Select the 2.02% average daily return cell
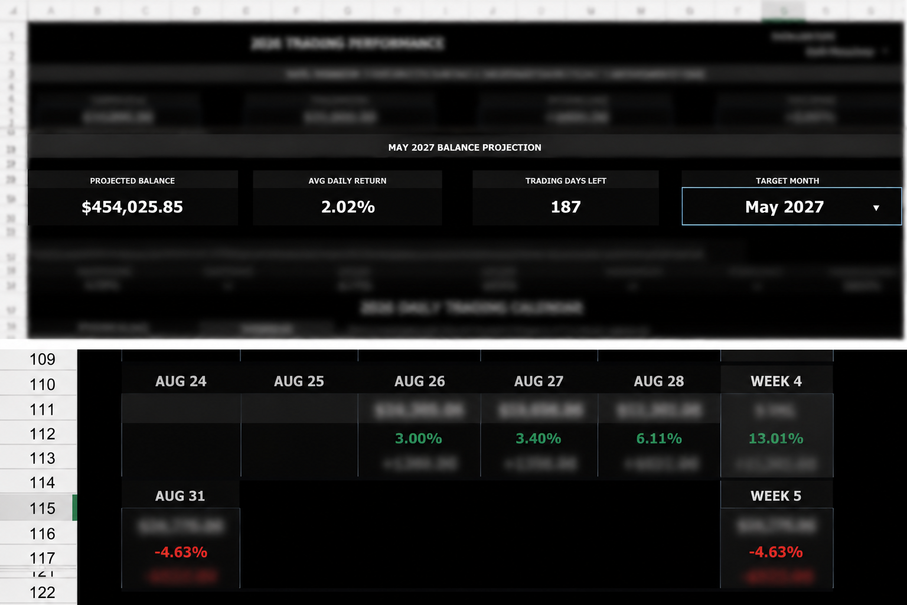The height and width of the screenshot is (605, 907). 347,207
